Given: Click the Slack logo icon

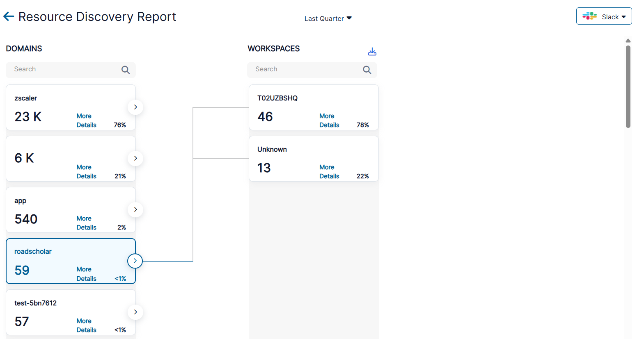Looking at the screenshot, I should pos(590,16).
